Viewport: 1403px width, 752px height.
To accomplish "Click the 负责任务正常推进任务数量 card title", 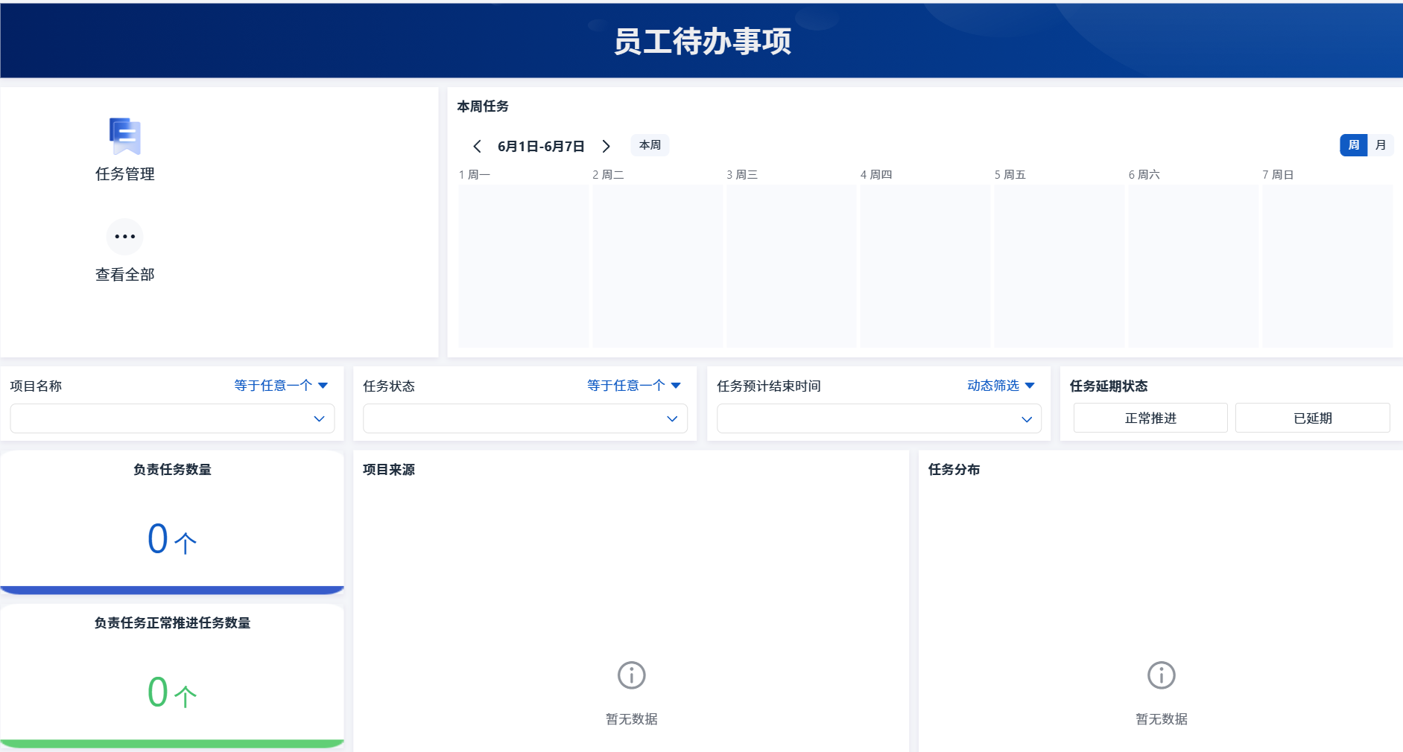I will [x=172, y=623].
